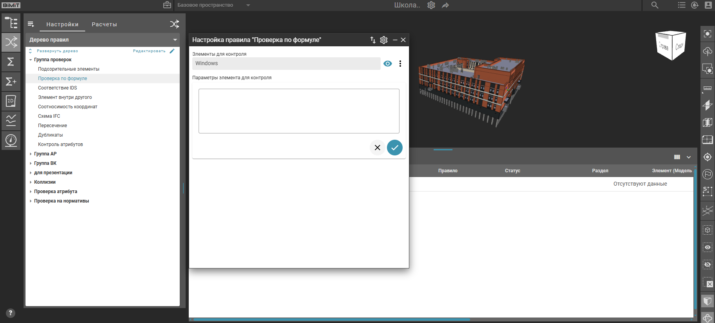Click the share arrow next to project name

coord(445,5)
